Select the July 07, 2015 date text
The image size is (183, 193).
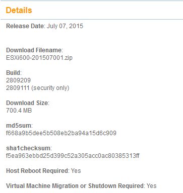point(65,26)
